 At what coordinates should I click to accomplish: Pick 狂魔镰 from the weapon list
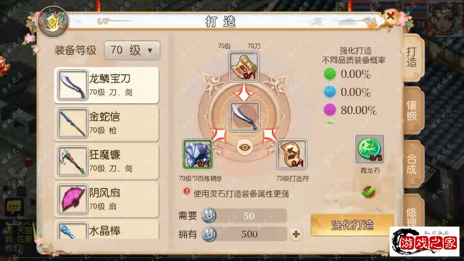[x=106, y=161]
